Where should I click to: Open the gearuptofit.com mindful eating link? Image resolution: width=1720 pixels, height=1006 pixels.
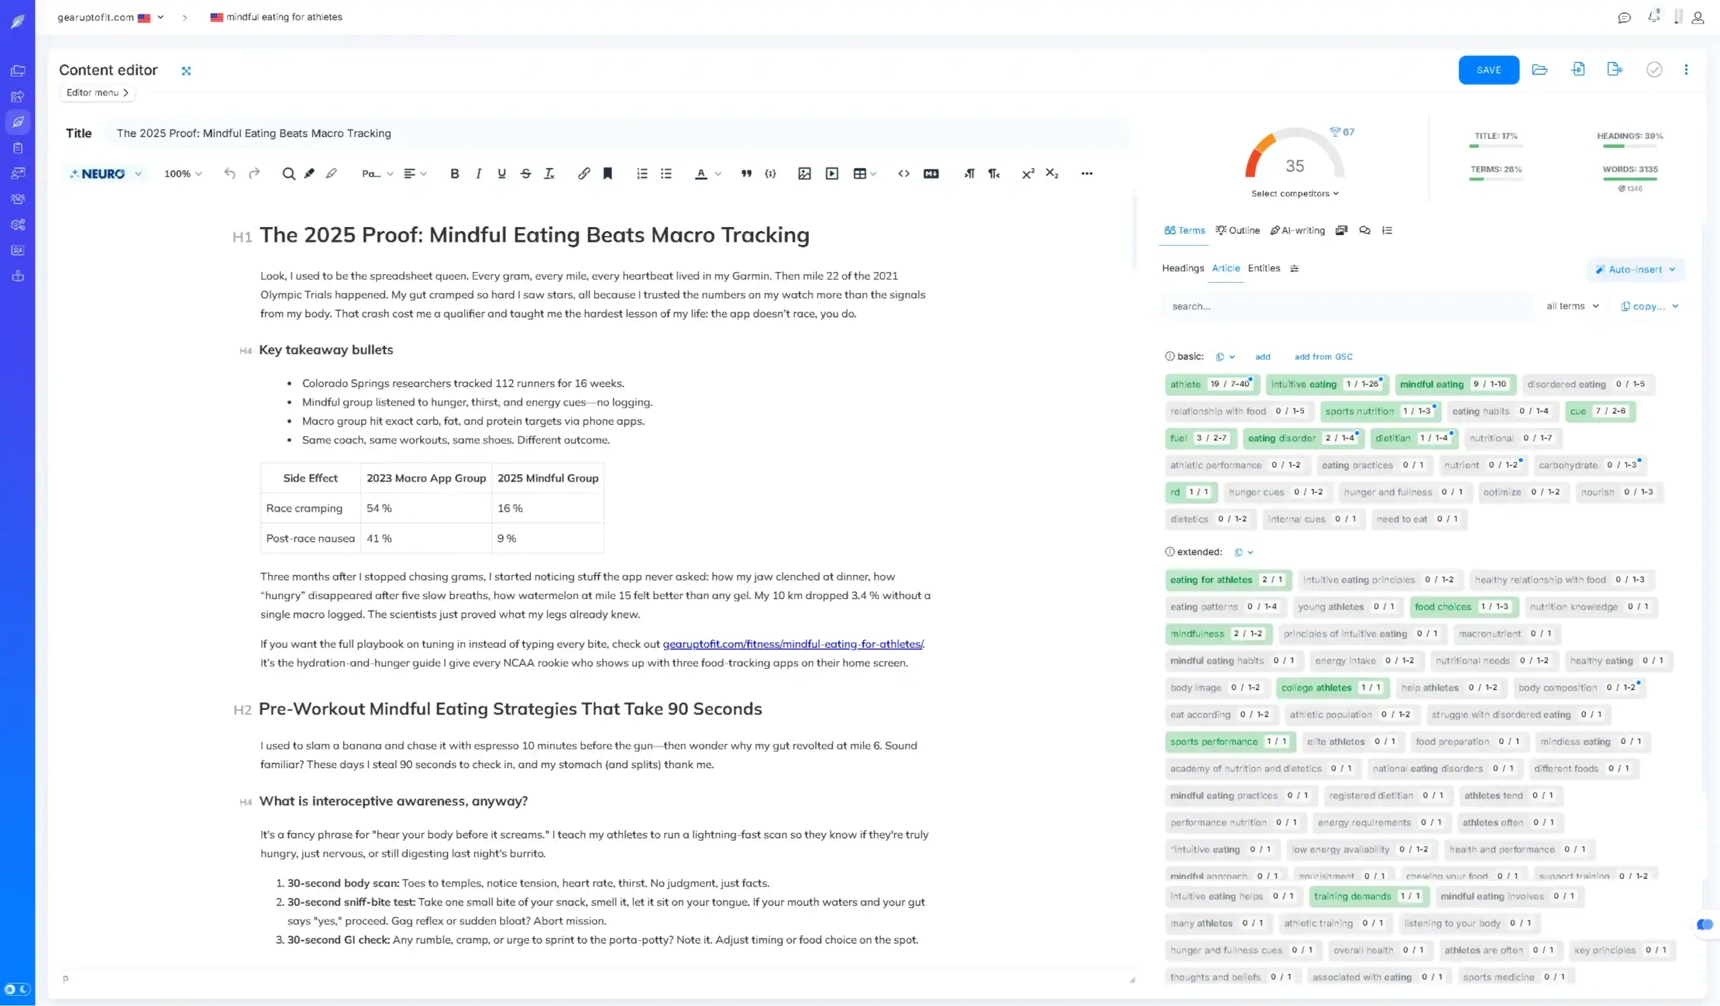pyautogui.click(x=792, y=643)
